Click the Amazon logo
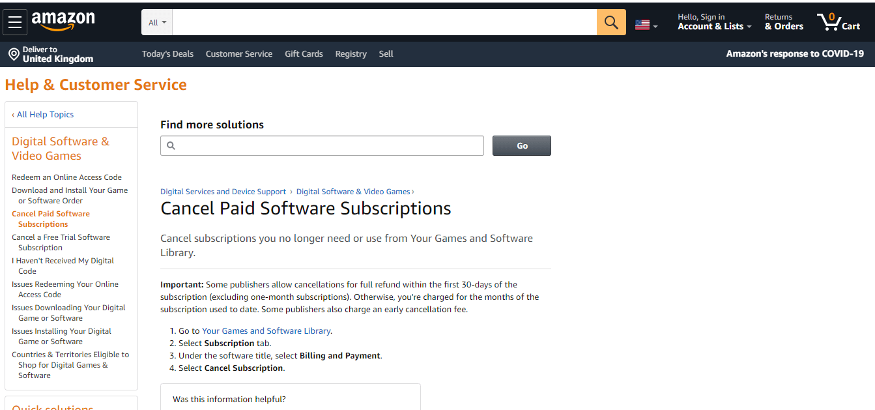875x410 pixels. pos(63,22)
